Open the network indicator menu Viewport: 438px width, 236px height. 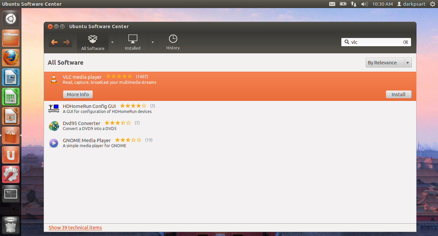pos(354,4)
